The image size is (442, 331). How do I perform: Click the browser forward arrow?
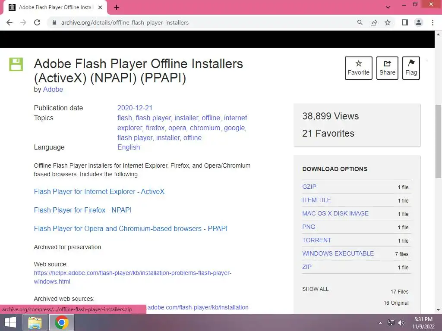pos(23,22)
